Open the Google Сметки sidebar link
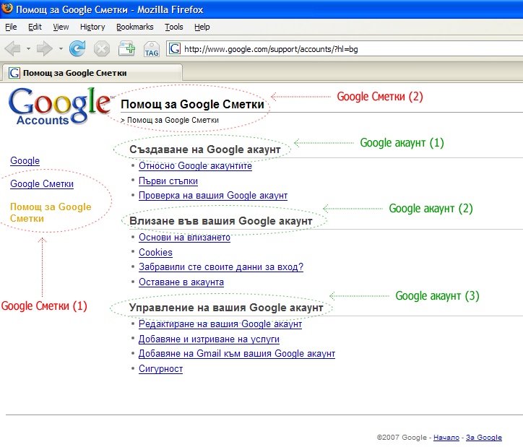 pyautogui.click(x=42, y=183)
